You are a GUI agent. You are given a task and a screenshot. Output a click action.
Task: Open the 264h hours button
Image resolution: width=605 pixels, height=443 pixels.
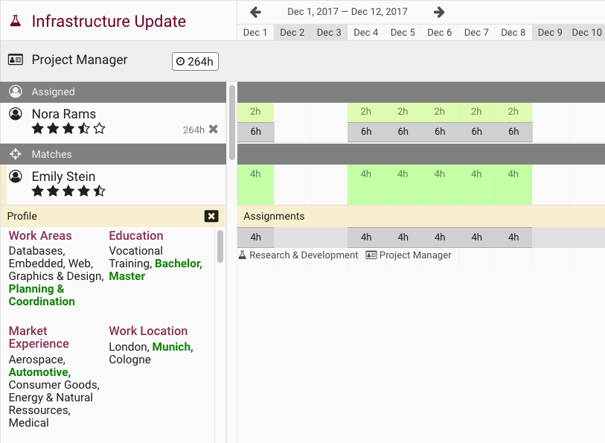tap(195, 61)
